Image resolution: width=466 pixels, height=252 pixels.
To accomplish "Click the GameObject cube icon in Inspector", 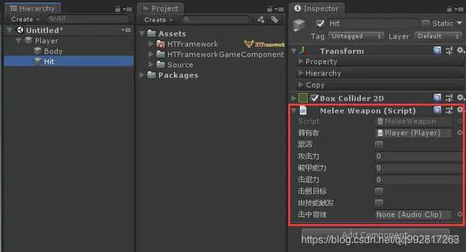I will pyautogui.click(x=299, y=25).
